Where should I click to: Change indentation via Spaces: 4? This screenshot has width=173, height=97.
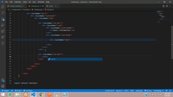pos(119,91)
